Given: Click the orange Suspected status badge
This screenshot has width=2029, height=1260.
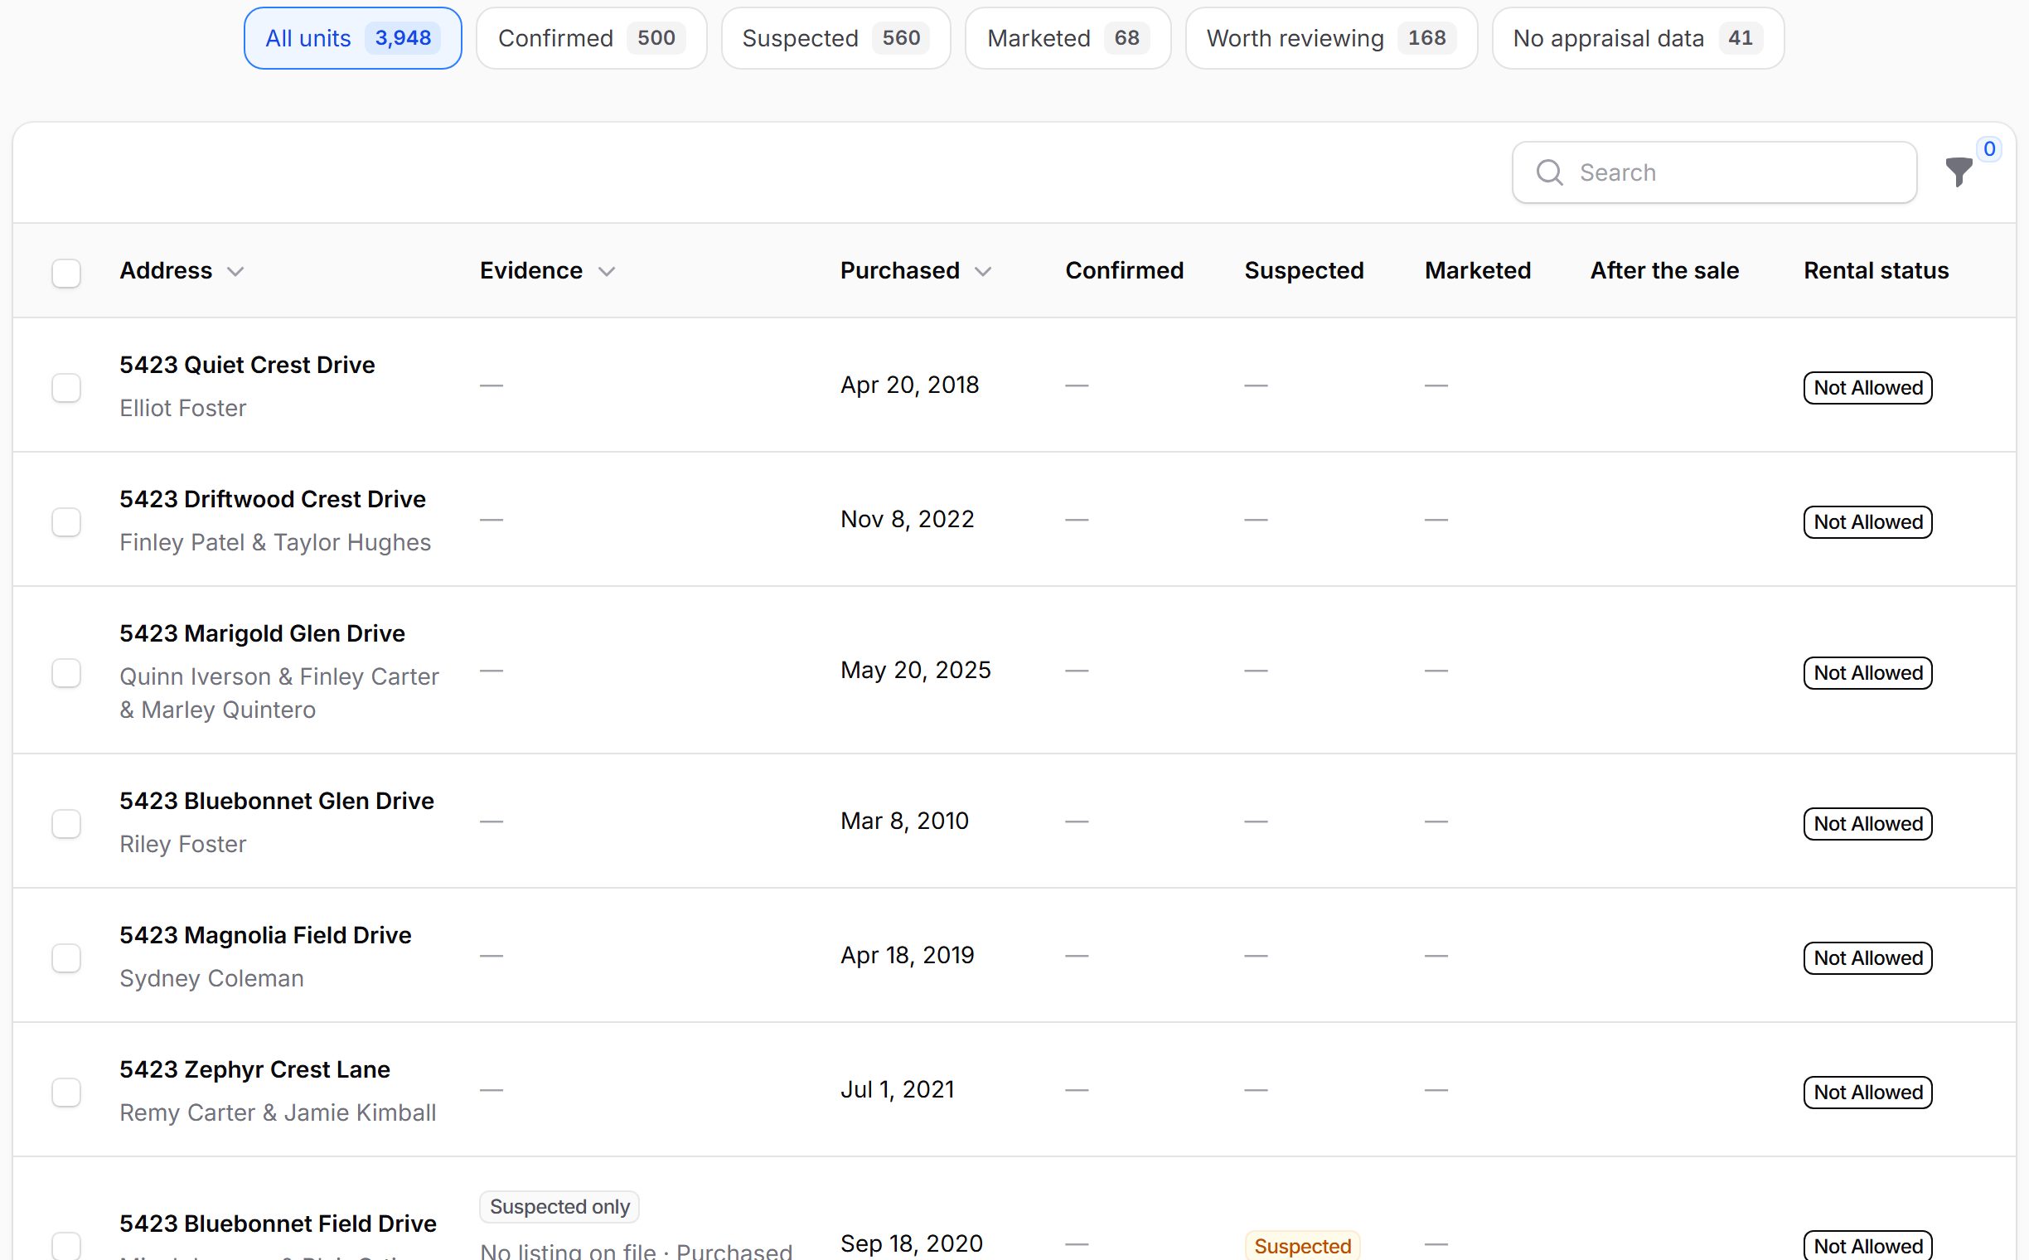Looking at the screenshot, I should coord(1302,1246).
